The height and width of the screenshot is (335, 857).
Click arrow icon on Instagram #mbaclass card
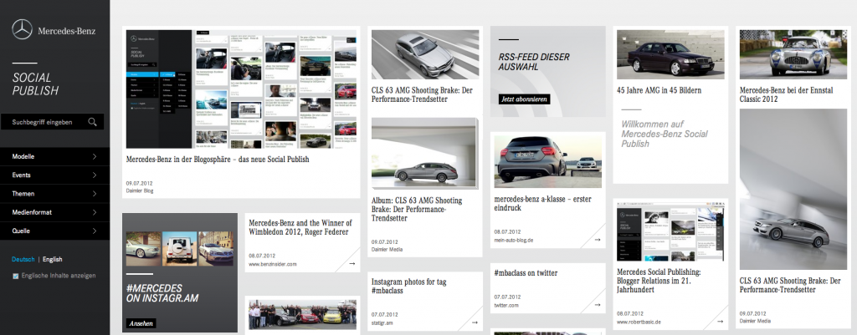point(475,322)
